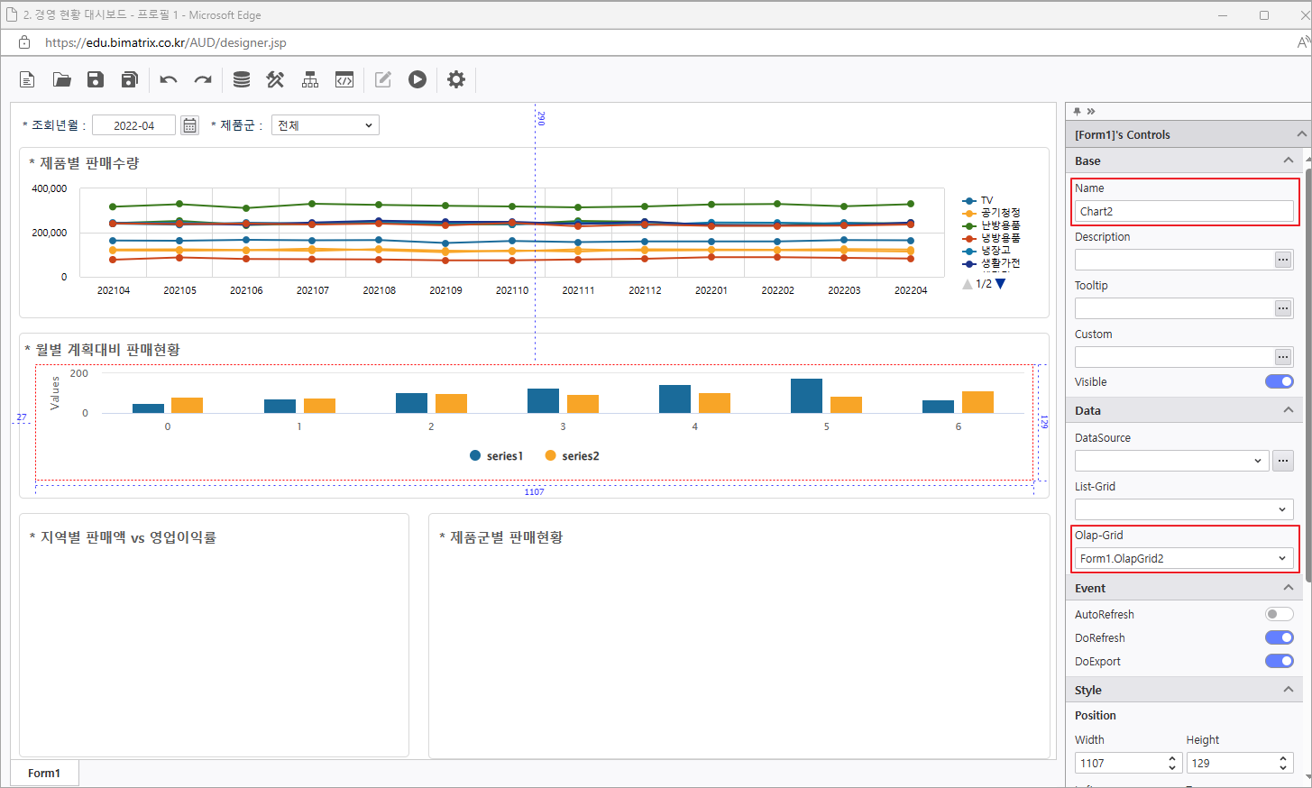1312x788 pixels.
Task: Click the Description ellipsis button
Action: pyautogui.click(x=1282, y=260)
